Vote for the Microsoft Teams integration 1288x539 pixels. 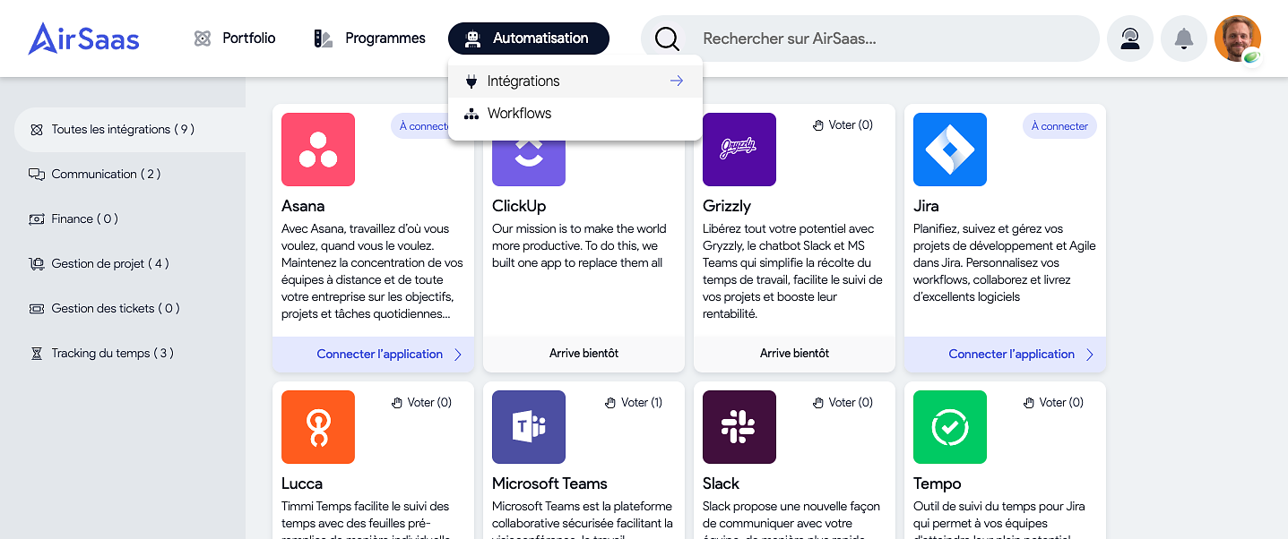[633, 403]
